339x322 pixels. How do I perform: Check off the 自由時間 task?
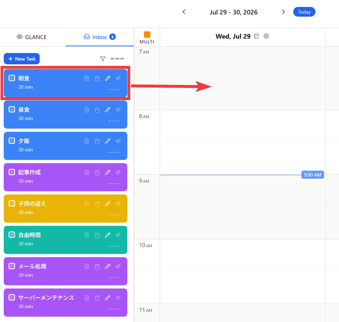(x=12, y=235)
